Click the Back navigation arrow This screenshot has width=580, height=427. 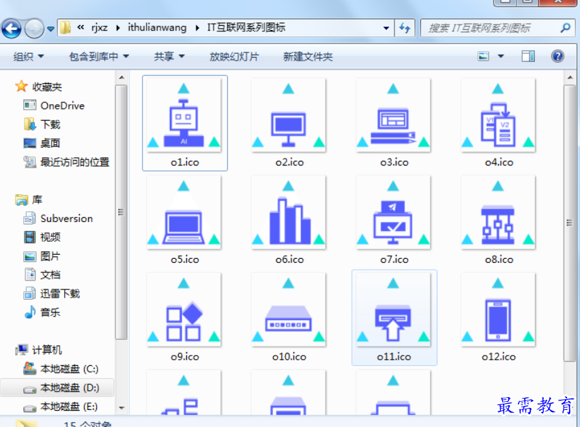click(x=12, y=28)
